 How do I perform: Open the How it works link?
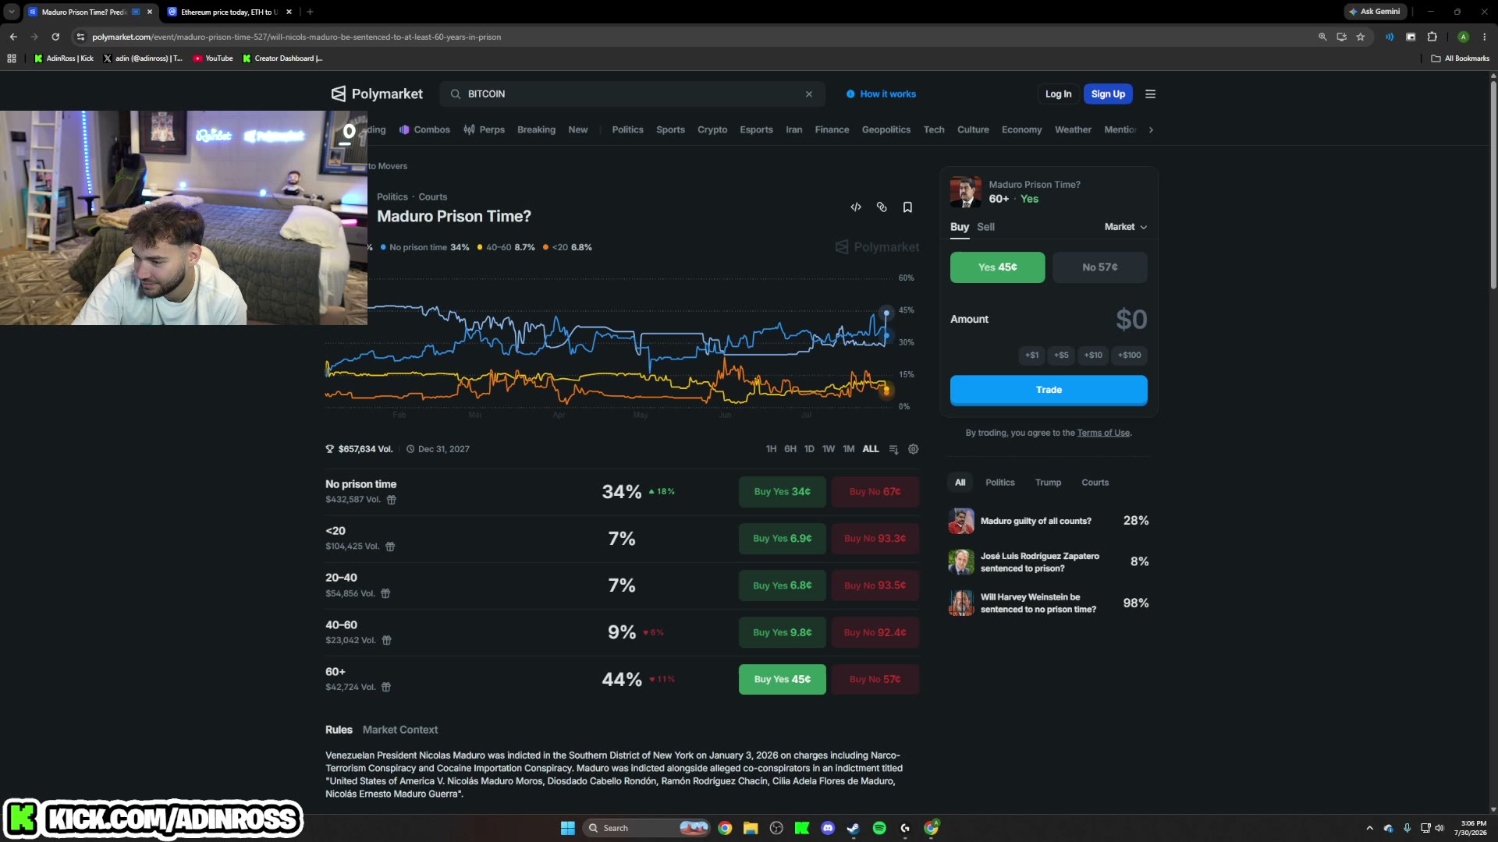882,94
